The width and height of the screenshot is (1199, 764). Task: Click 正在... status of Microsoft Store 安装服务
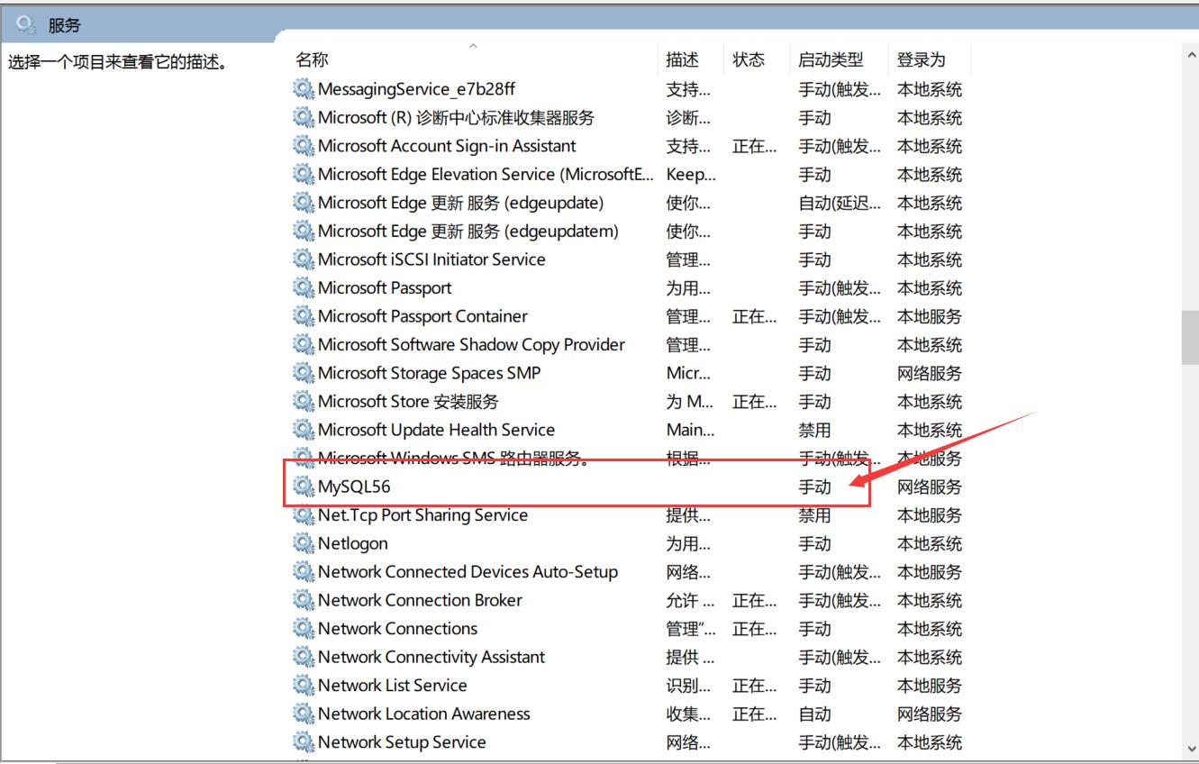coord(755,401)
